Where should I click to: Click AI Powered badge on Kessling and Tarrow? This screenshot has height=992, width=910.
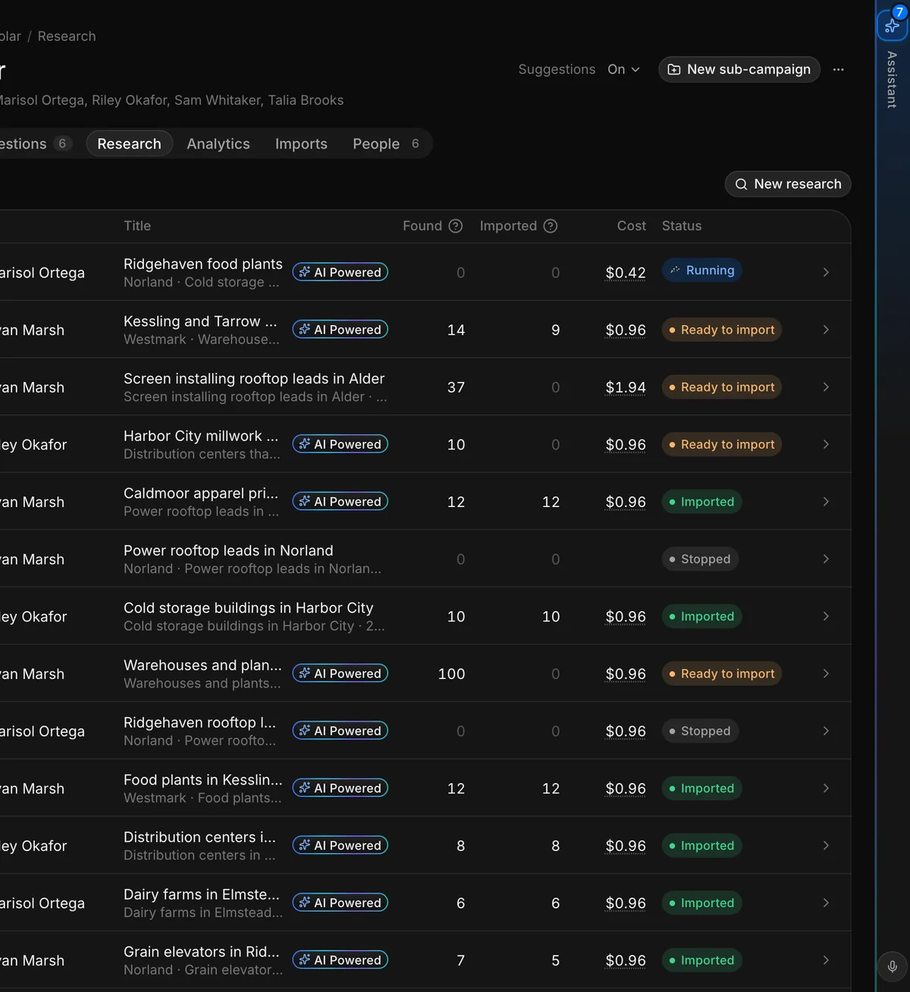coord(340,330)
